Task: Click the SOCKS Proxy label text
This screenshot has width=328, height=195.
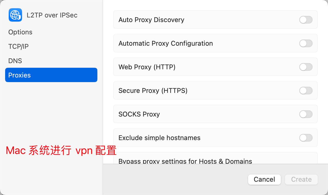Action: (139, 114)
